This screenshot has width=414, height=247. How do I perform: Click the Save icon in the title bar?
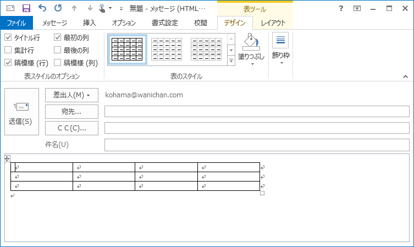tap(26, 8)
